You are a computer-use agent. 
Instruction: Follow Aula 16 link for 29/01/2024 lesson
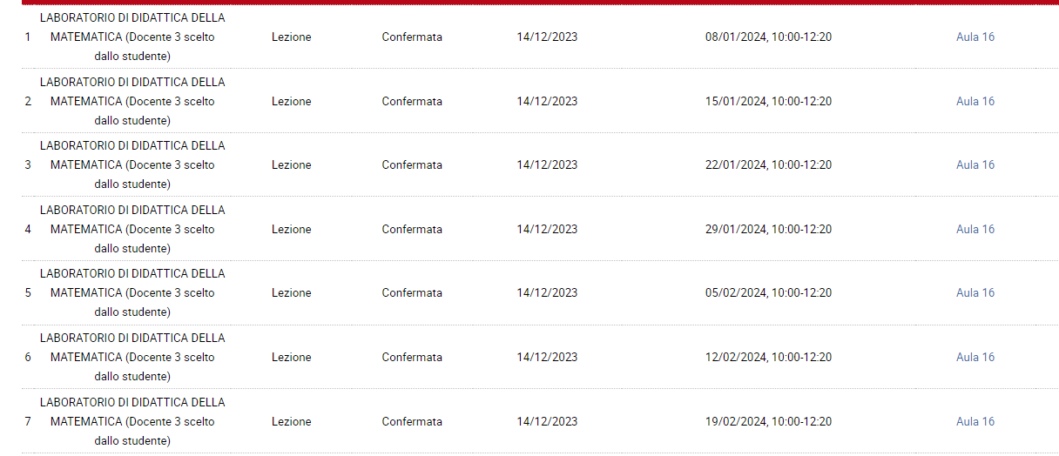point(975,230)
